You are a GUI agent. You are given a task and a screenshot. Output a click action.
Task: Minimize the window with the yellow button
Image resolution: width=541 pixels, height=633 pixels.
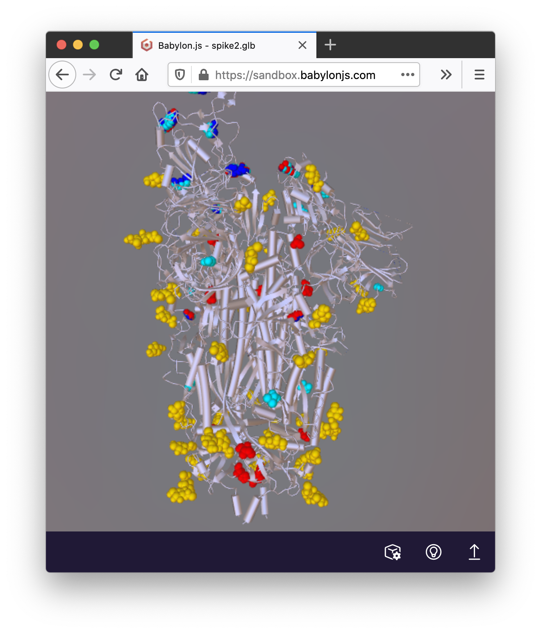pos(78,45)
